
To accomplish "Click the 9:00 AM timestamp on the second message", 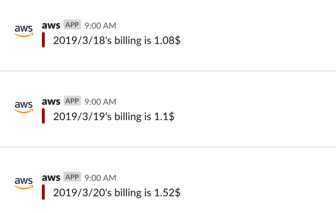I will (100, 102).
